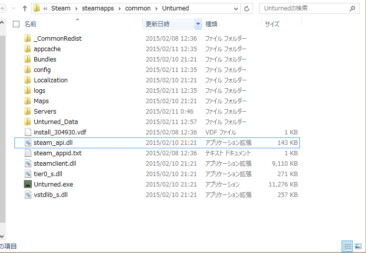The image size is (366, 253).
Task: Refresh the Unturned folder view
Action: click(247, 8)
